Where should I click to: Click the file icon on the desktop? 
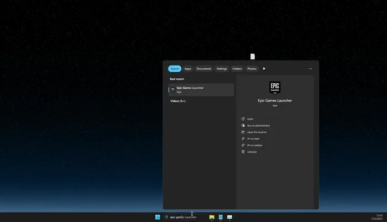click(253, 57)
